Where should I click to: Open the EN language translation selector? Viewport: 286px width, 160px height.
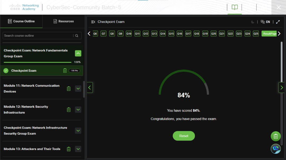coord(265,22)
